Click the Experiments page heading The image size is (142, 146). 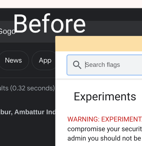tap(105, 97)
